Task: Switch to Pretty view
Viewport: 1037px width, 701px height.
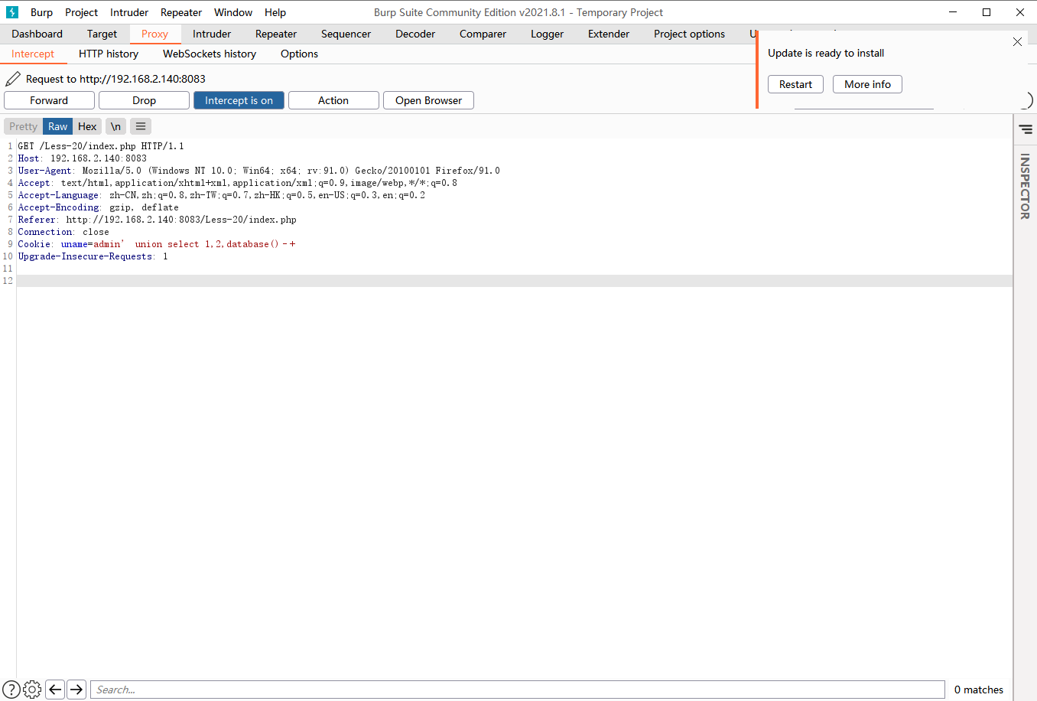Action: coord(23,126)
